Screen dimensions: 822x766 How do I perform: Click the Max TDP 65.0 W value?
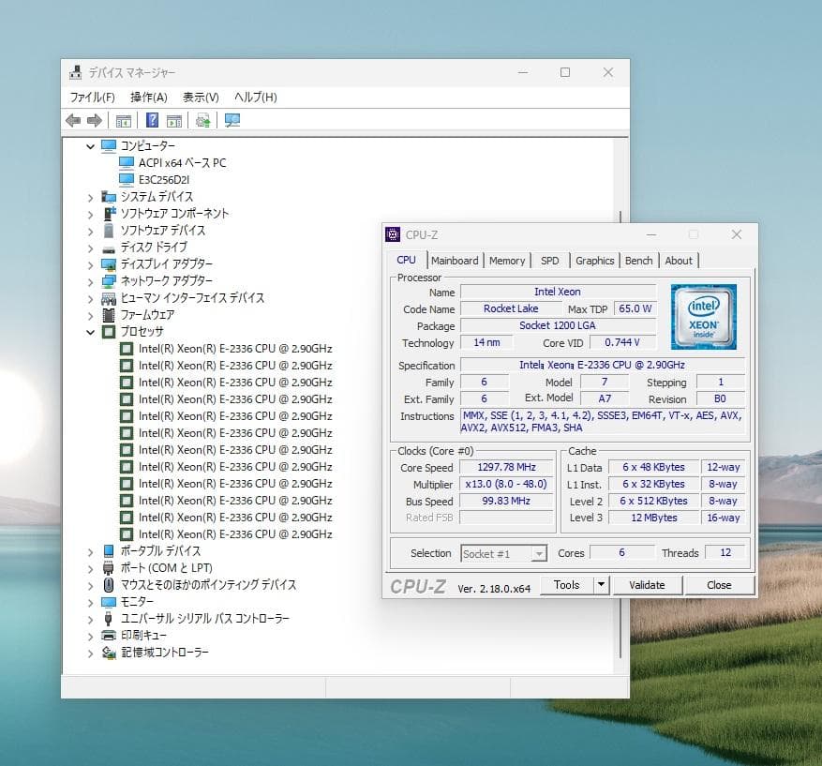635,308
